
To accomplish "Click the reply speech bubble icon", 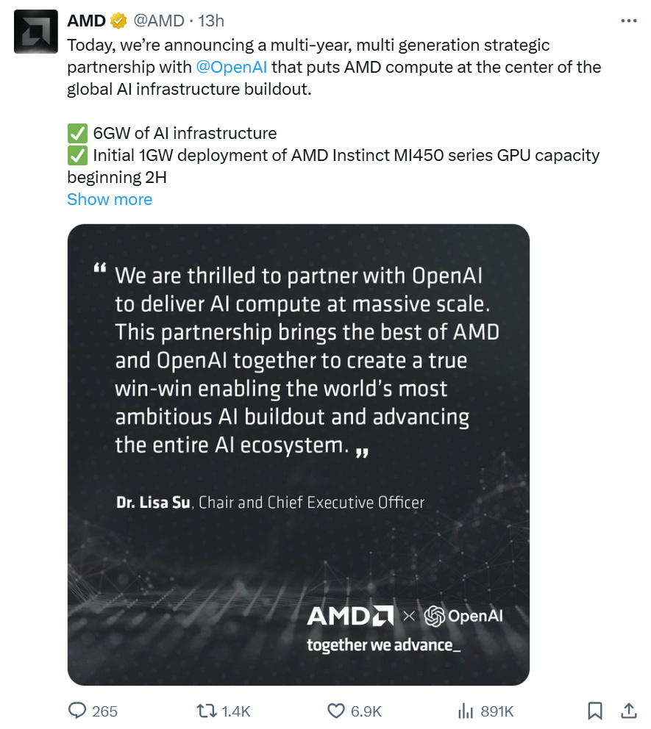I will (77, 711).
